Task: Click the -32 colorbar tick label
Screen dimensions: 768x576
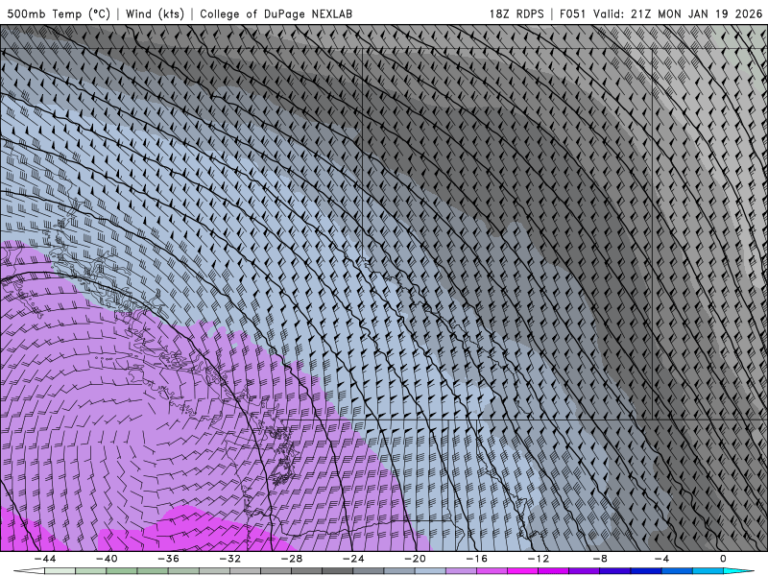Action: click(229, 559)
